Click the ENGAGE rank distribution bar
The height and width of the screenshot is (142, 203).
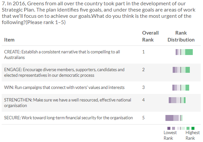(x=181, y=70)
